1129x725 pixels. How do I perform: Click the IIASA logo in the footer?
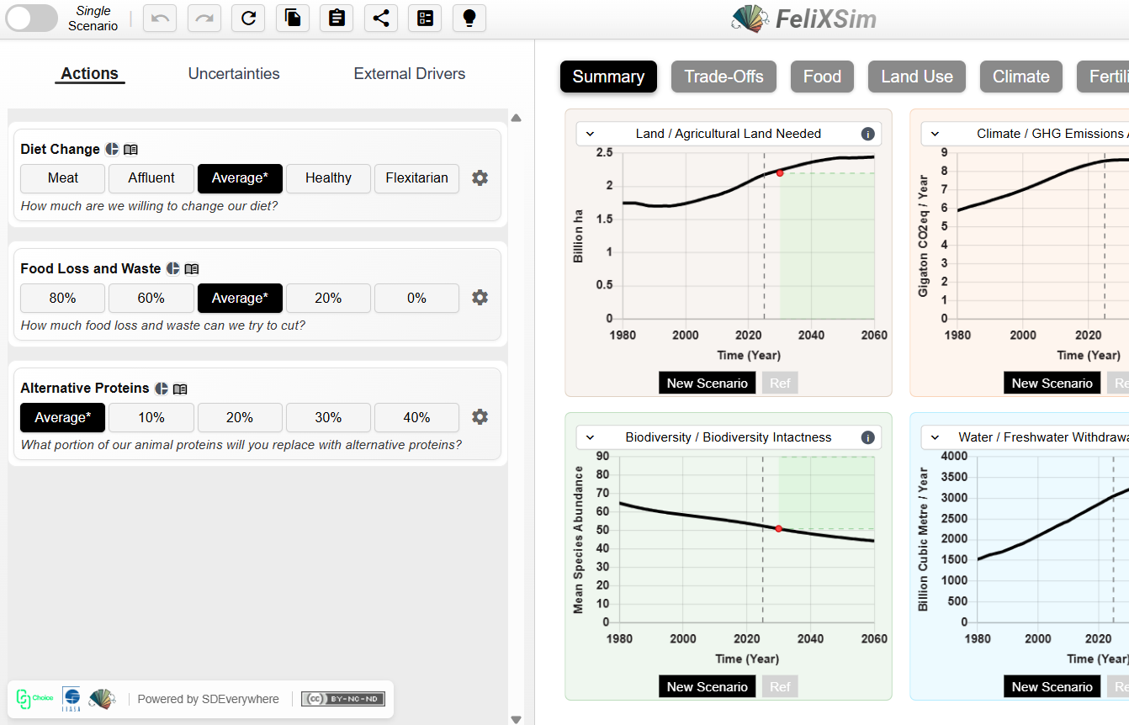pos(72,699)
